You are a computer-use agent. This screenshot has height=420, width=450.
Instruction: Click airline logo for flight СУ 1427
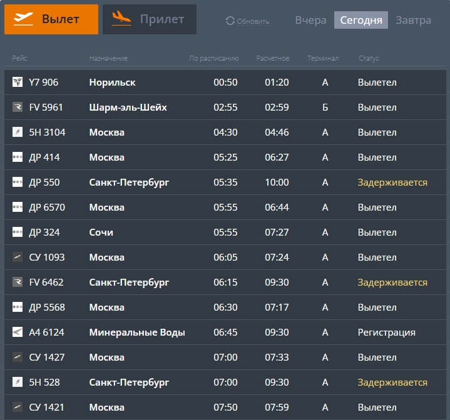pos(18,357)
